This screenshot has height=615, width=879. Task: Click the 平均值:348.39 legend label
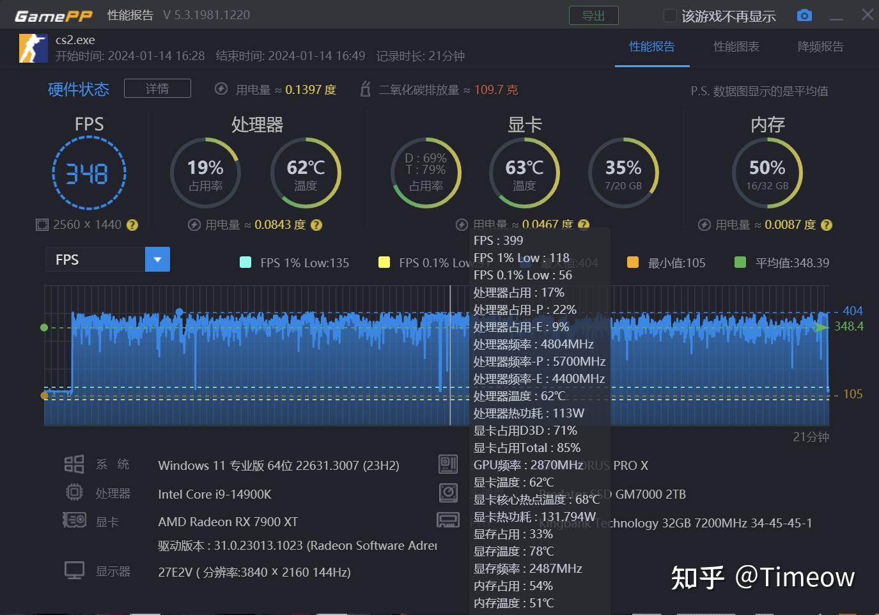pos(792,263)
